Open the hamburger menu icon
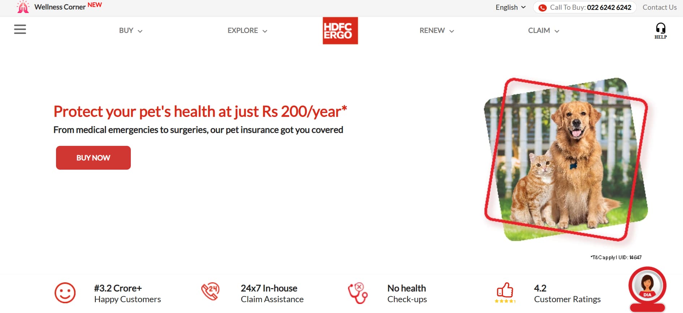Screen dimensions: 683x313 pyautogui.click(x=20, y=29)
